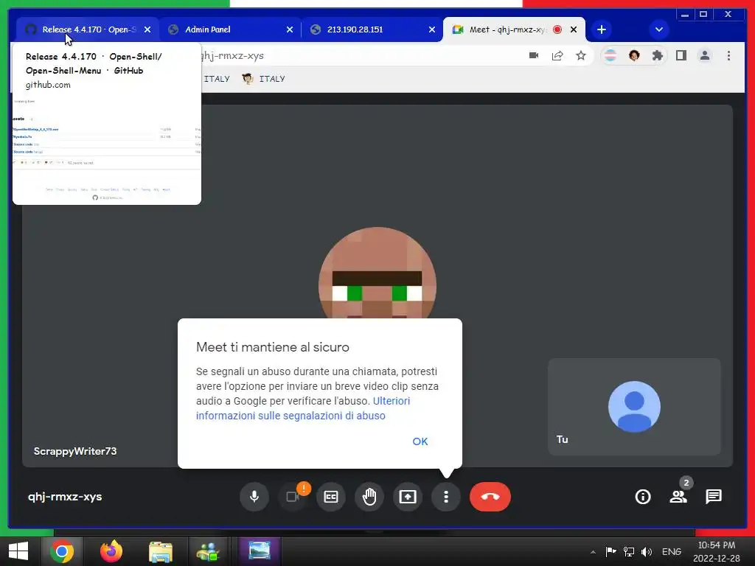Open the Chrome three-dot menu
Viewport: 755px width, 566px height.
728,55
